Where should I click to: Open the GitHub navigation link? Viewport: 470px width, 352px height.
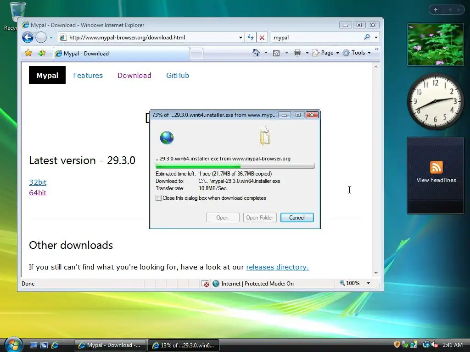tap(178, 76)
